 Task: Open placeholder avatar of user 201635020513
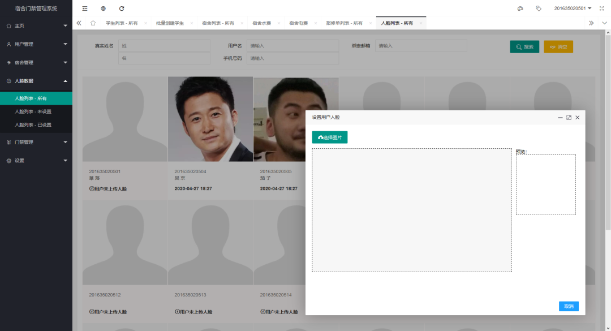coord(210,243)
